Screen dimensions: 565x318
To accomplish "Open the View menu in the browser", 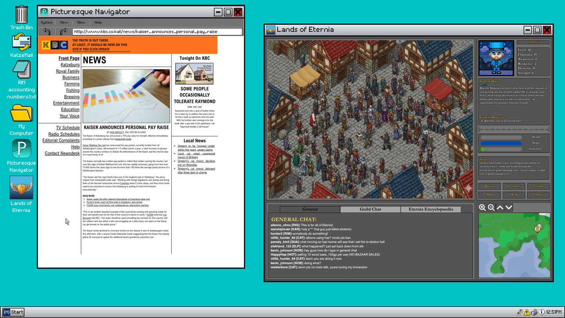I will (x=64, y=23).
